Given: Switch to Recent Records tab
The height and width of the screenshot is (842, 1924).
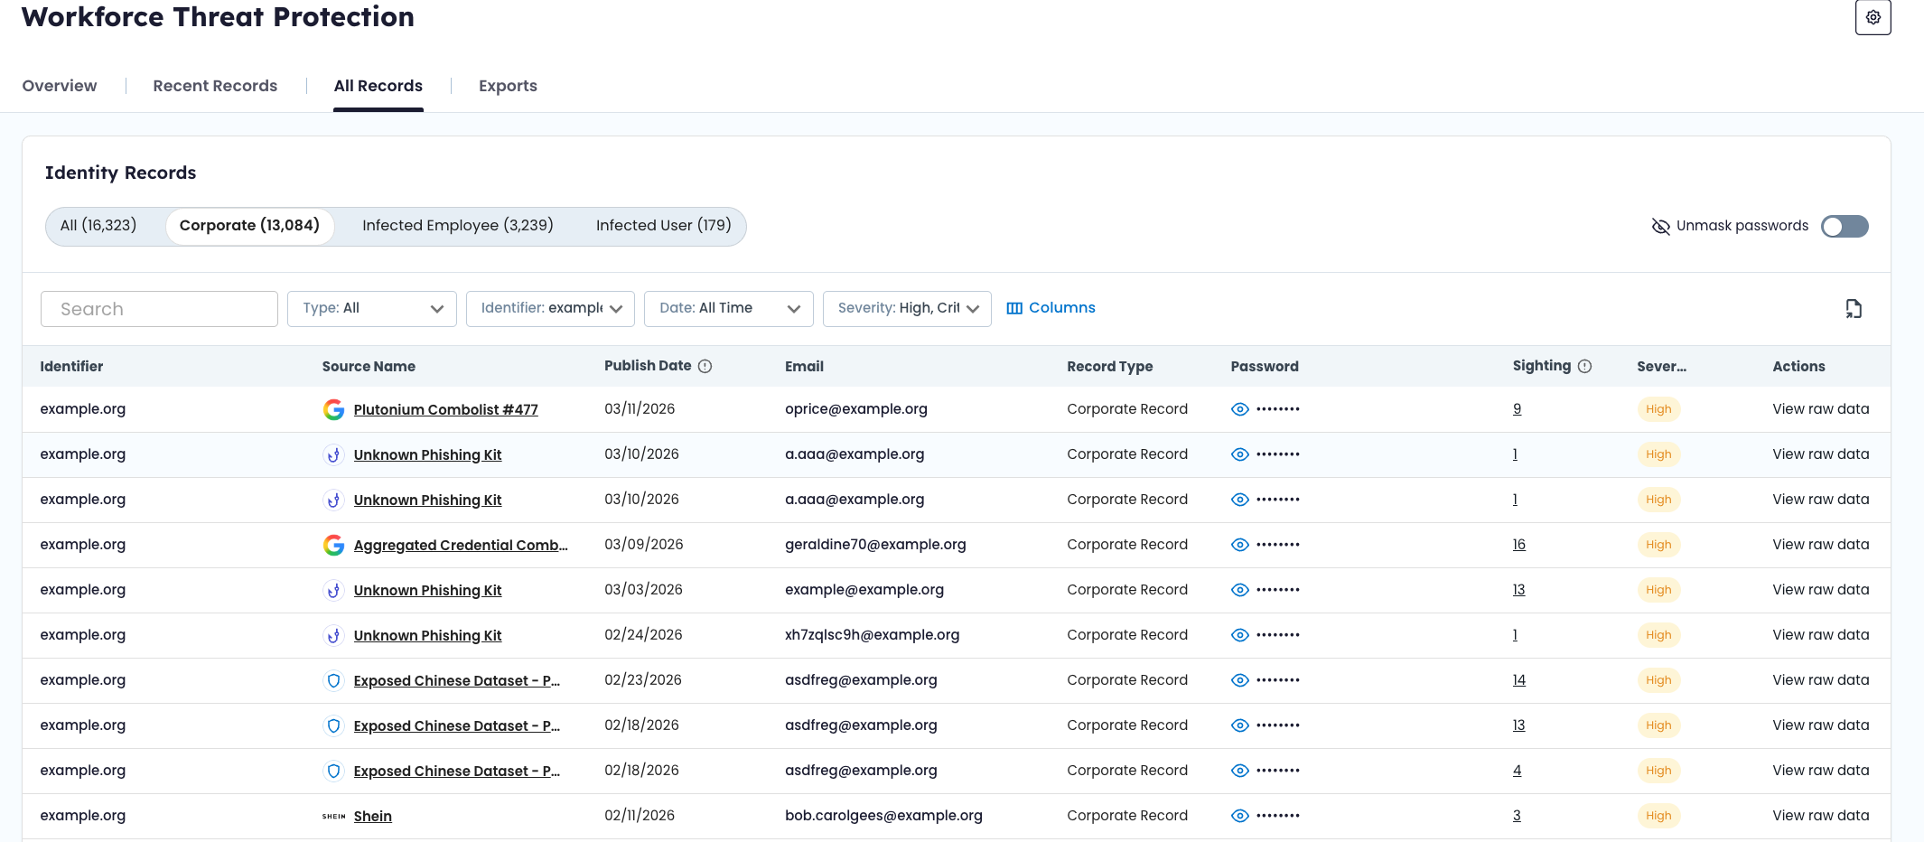Looking at the screenshot, I should [x=215, y=86].
